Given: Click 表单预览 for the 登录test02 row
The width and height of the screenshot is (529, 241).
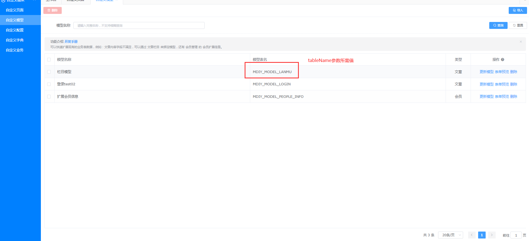Looking at the screenshot, I should 502,84.
